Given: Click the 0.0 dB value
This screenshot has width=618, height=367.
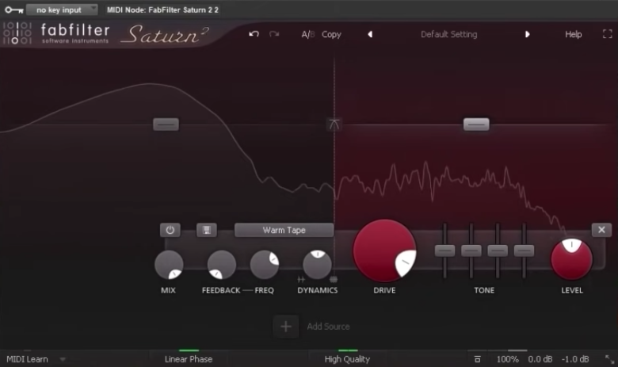Looking at the screenshot, I should 540,359.
